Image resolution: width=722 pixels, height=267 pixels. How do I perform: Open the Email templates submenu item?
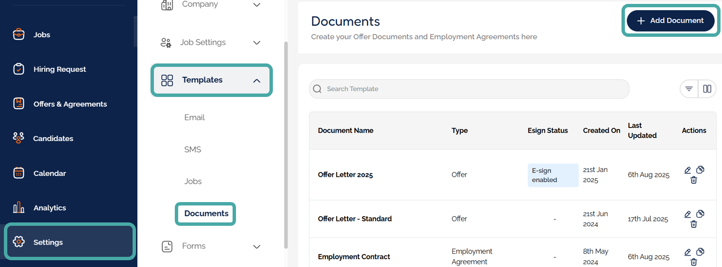click(195, 117)
